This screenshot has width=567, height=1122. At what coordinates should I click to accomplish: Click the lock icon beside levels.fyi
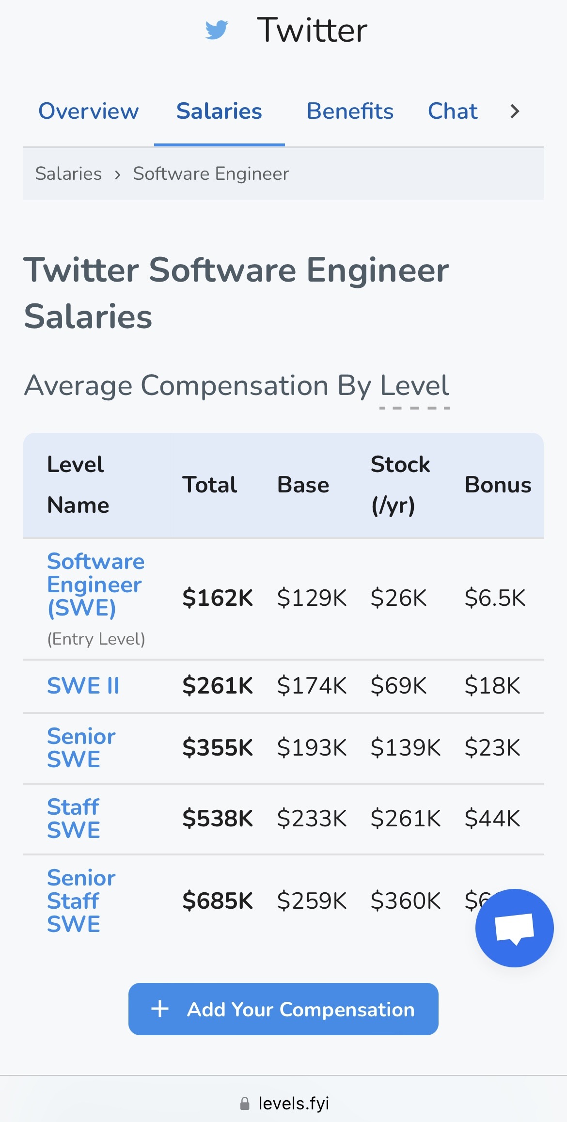click(245, 1104)
